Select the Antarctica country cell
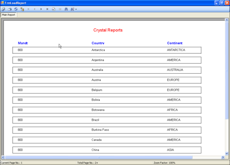230x165 pixels. coord(98,50)
